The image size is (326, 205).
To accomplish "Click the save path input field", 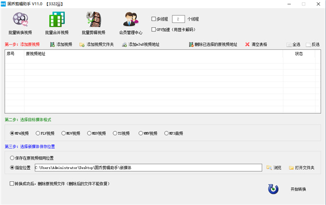I will click(148, 168).
